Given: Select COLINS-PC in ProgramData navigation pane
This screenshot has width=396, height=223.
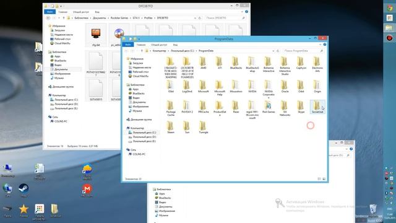Looking at the screenshot, I should tap(139, 154).
